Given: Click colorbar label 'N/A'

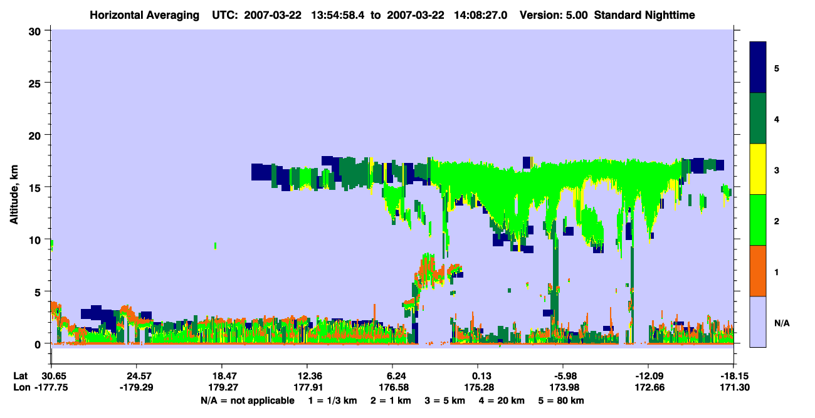Looking at the screenshot, I should tap(781, 323).
